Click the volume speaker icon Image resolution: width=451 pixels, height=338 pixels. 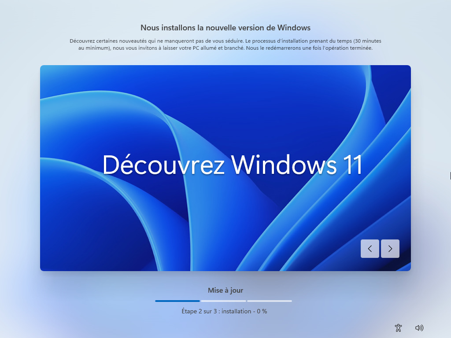(419, 327)
